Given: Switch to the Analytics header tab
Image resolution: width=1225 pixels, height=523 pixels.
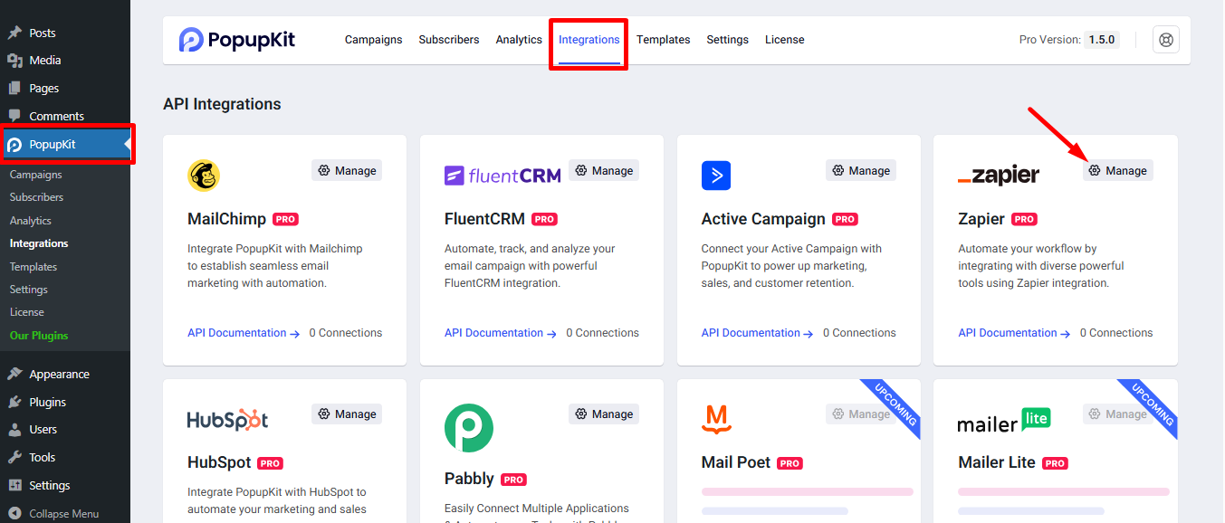Looking at the screenshot, I should pos(519,40).
